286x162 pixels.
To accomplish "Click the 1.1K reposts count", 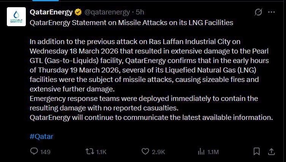I will click(101, 152).
